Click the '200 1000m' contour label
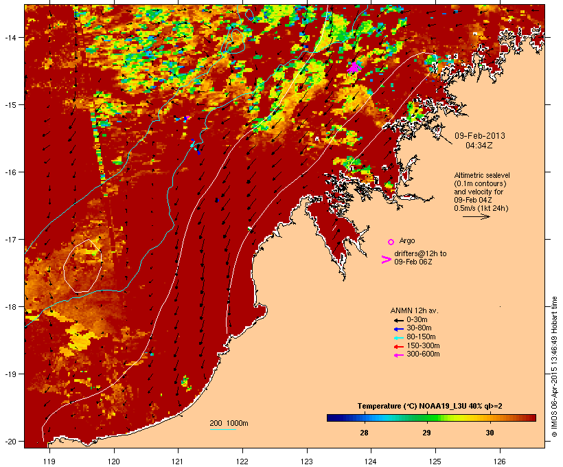Image resolution: width=563 pixels, height=467 pixels. pyautogui.click(x=229, y=423)
